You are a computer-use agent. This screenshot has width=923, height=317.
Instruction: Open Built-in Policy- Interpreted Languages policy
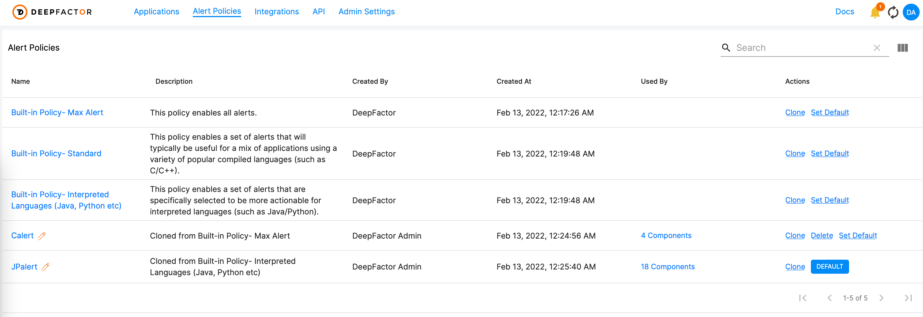pyautogui.click(x=66, y=200)
